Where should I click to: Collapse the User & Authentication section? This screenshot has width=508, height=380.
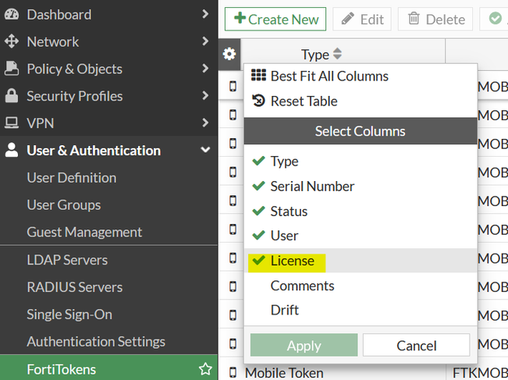(205, 151)
